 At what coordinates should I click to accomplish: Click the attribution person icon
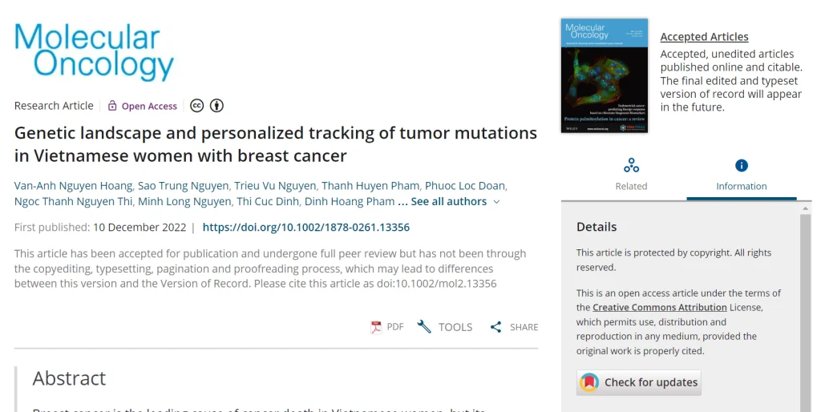click(216, 106)
